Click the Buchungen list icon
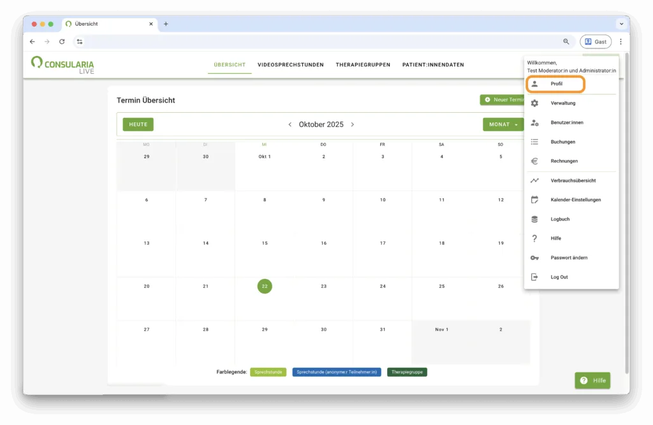 [534, 142]
